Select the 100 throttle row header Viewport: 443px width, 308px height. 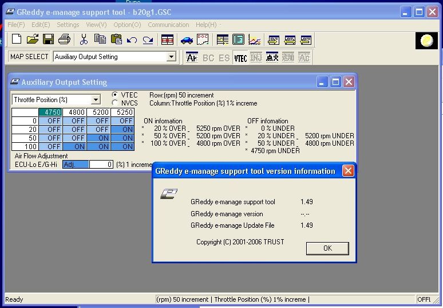(x=25, y=147)
